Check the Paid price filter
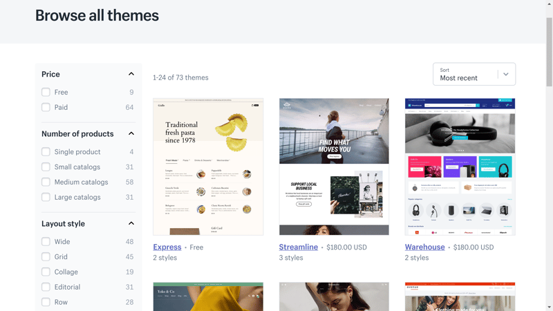Viewport: 553px width, 311px height. [46, 107]
